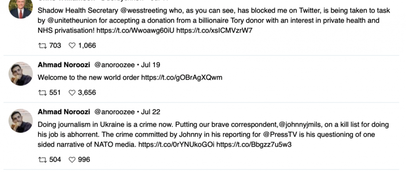Click Ahmad Noroozi avatar on Jul 22 tweet
The width and height of the screenshot is (406, 172).
(x=21, y=121)
